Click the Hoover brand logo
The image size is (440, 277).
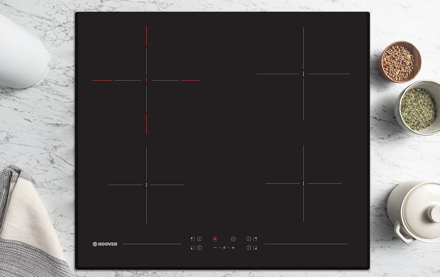point(105,244)
